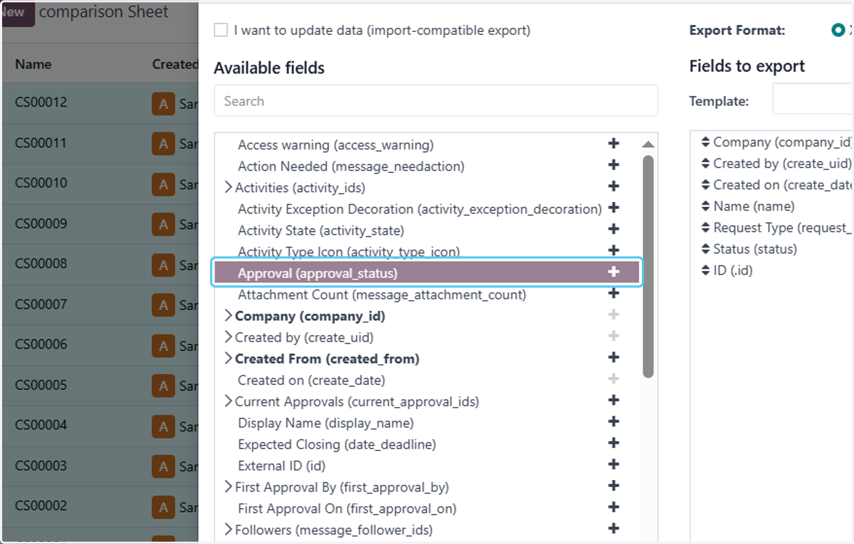Open record CS00002 in background list
This screenshot has height=544, width=854.
(x=41, y=506)
